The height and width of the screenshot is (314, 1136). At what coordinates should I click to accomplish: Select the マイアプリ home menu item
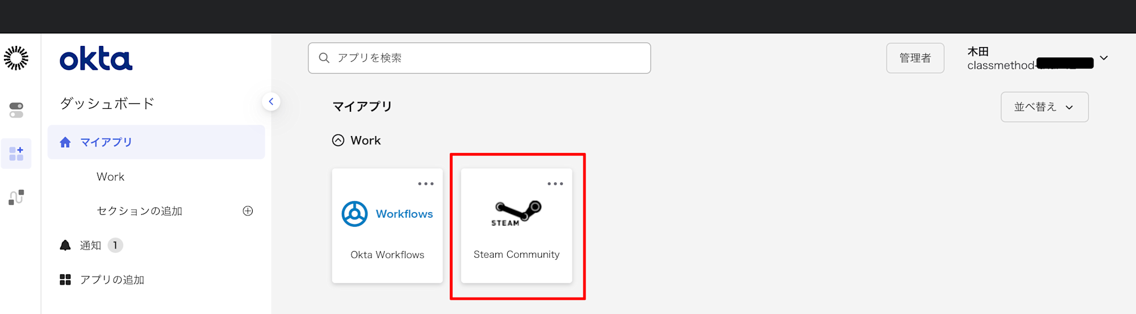pyautogui.click(x=156, y=142)
